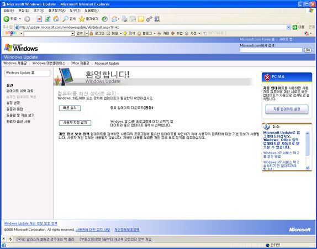Open the 설정 변경 sidebar link
The width and height of the screenshot is (317, 249).
(x=13, y=103)
